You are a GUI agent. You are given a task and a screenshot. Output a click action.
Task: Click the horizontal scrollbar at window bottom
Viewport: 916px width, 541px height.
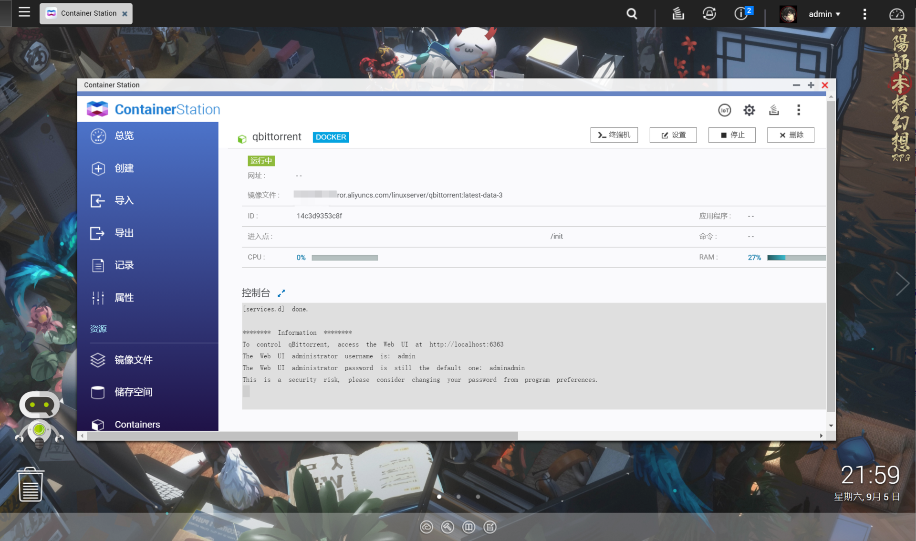302,436
